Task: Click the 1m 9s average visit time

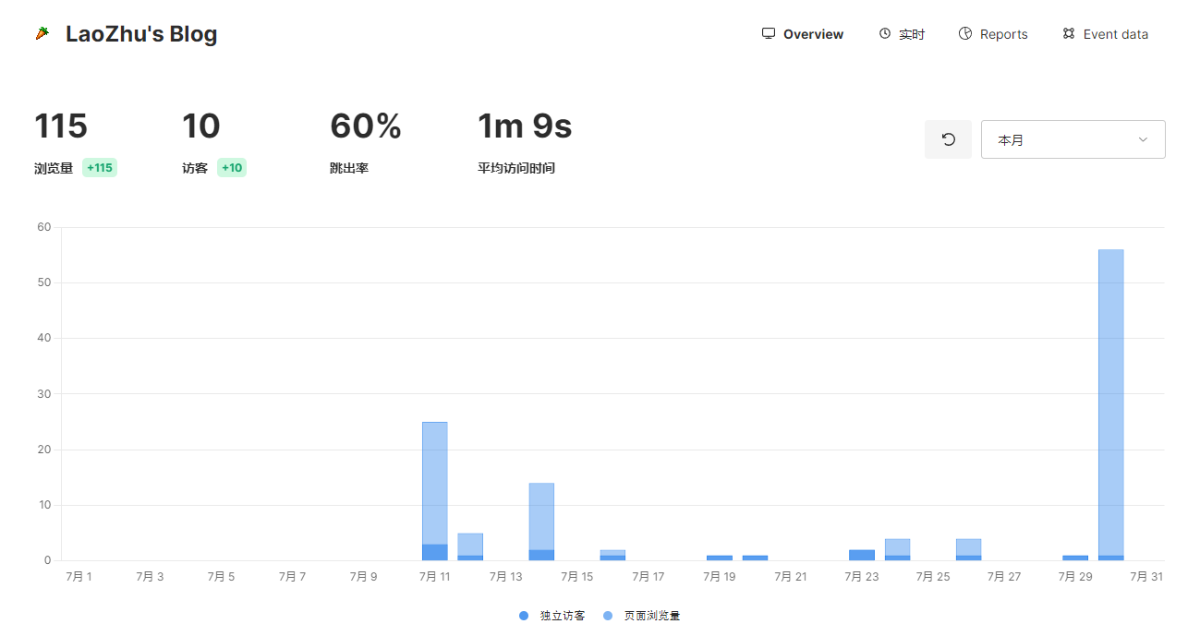Action: (525, 126)
